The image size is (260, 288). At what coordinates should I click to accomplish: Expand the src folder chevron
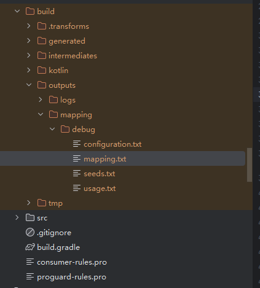click(x=17, y=217)
